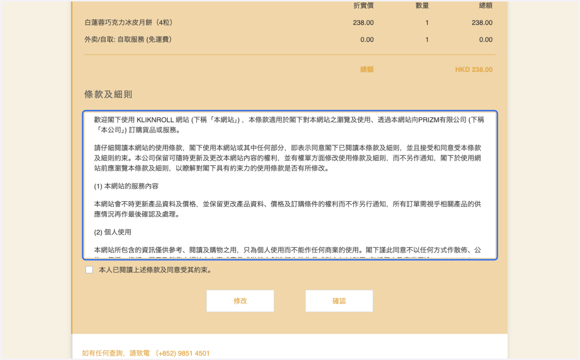Click the paragraph starting 請仔細閱讀本網站的使用條款

(x=288, y=158)
